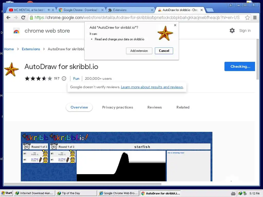Click the browser forward arrow

click(16, 18)
